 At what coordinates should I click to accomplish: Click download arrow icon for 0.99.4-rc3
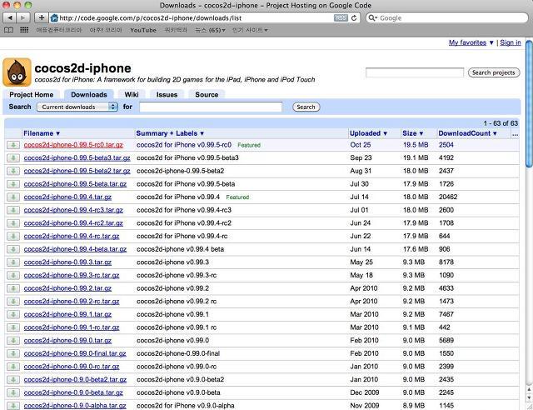[13, 210]
